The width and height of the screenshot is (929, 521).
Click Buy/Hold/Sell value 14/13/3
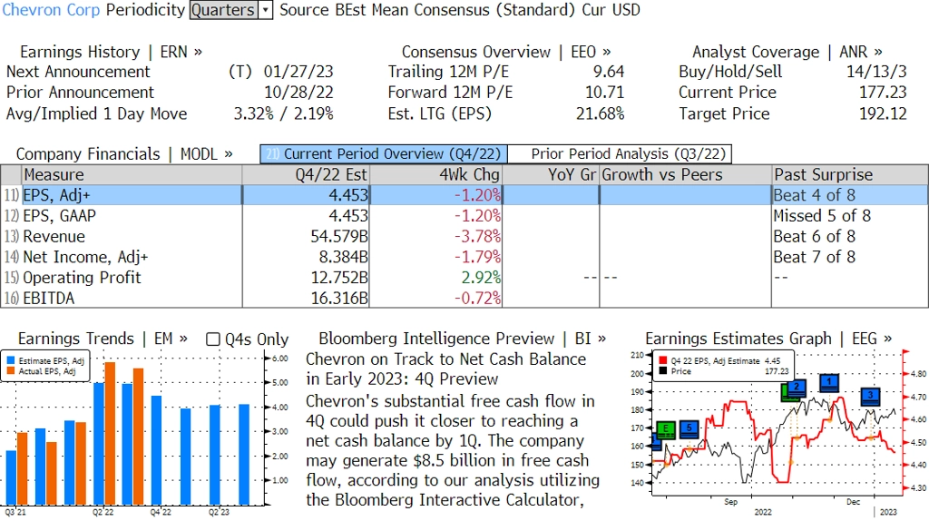click(876, 72)
